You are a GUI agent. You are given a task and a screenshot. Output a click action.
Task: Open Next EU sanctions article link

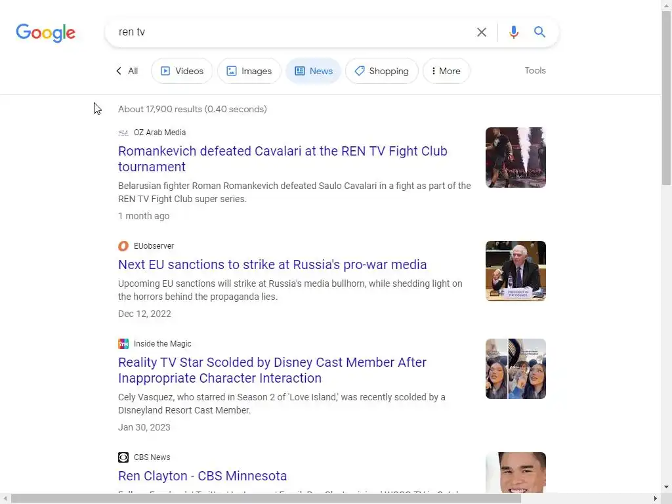click(x=272, y=264)
